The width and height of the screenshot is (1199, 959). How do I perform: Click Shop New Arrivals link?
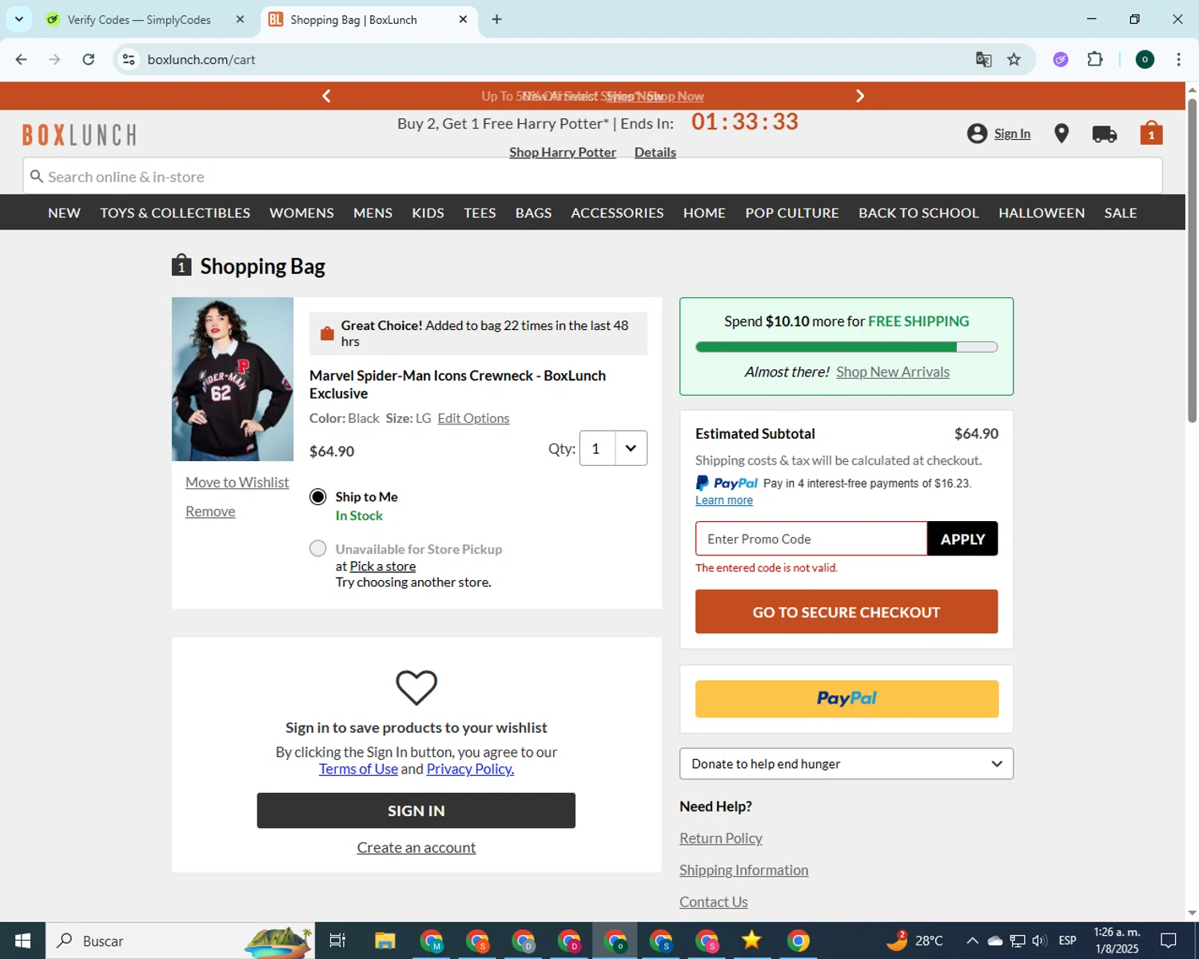[x=893, y=372]
